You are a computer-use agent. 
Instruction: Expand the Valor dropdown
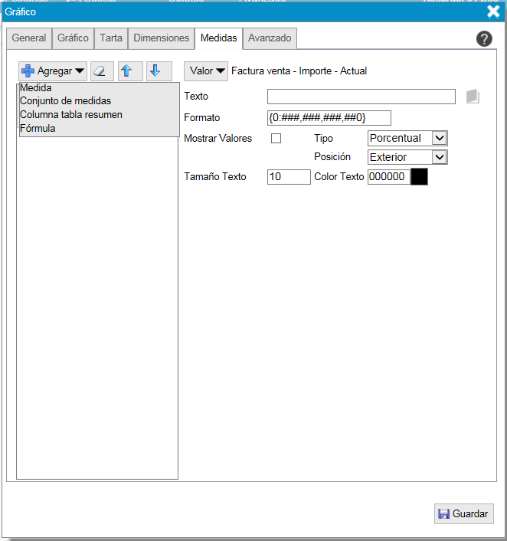[207, 71]
